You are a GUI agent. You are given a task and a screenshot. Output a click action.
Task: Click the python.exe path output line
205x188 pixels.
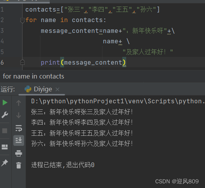tap(118, 101)
